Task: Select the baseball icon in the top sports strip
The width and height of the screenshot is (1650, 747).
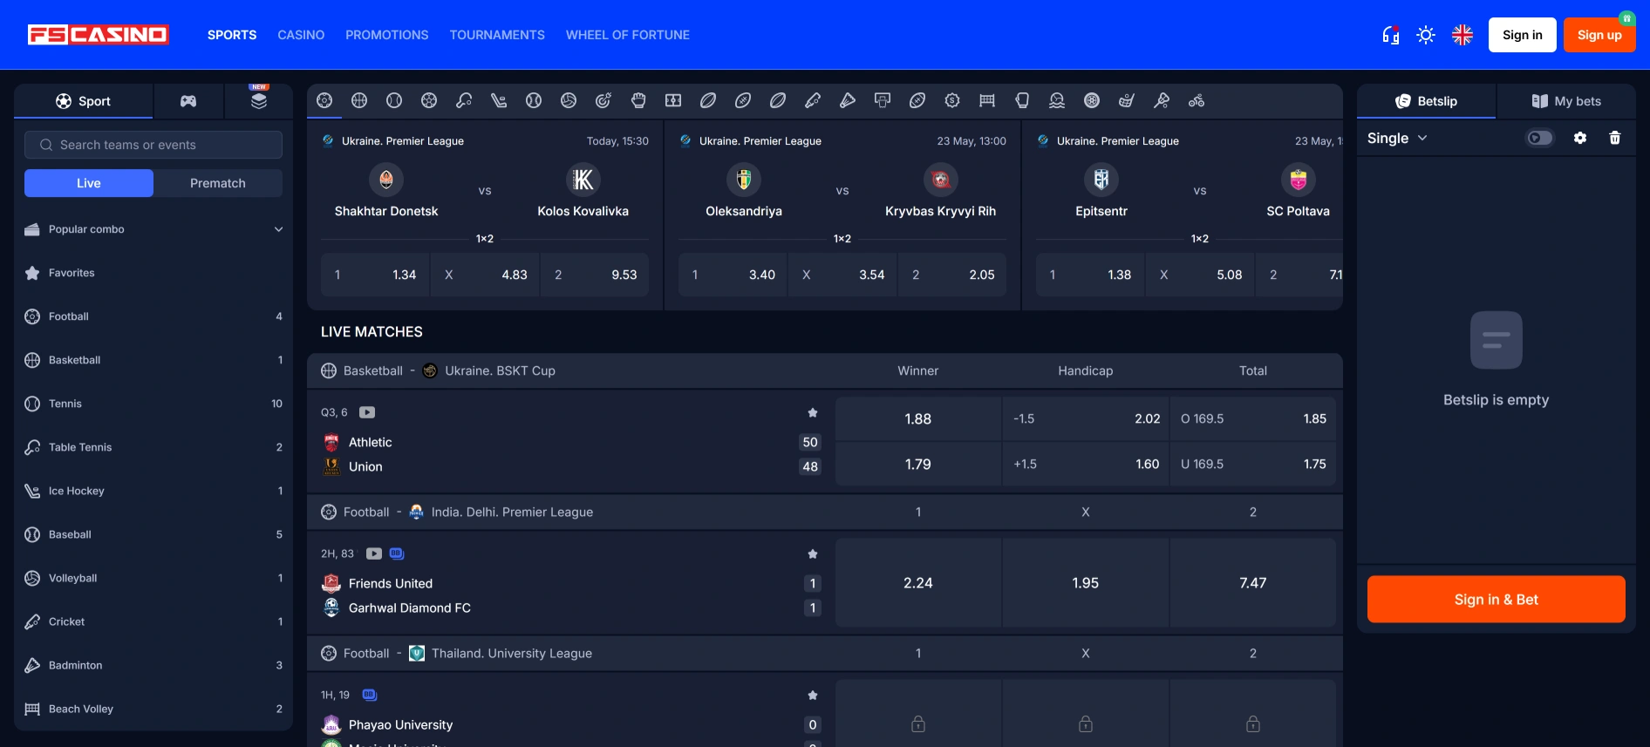Action: pos(534,101)
